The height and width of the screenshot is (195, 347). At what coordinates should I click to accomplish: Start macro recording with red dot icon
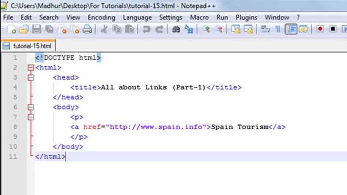pos(320,29)
